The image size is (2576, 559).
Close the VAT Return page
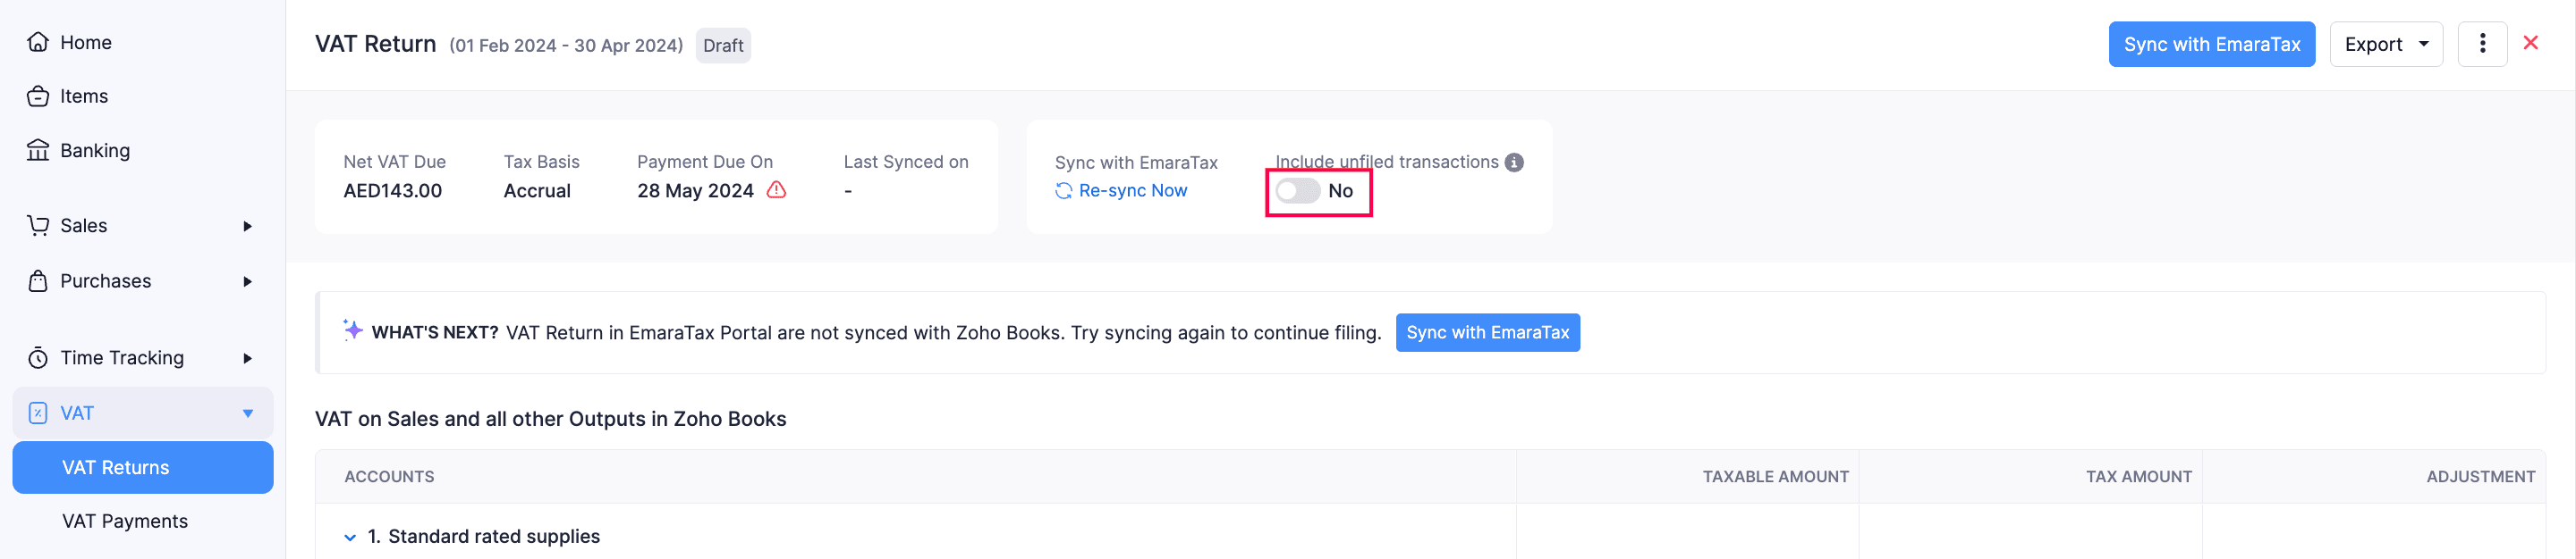[x=2530, y=43]
